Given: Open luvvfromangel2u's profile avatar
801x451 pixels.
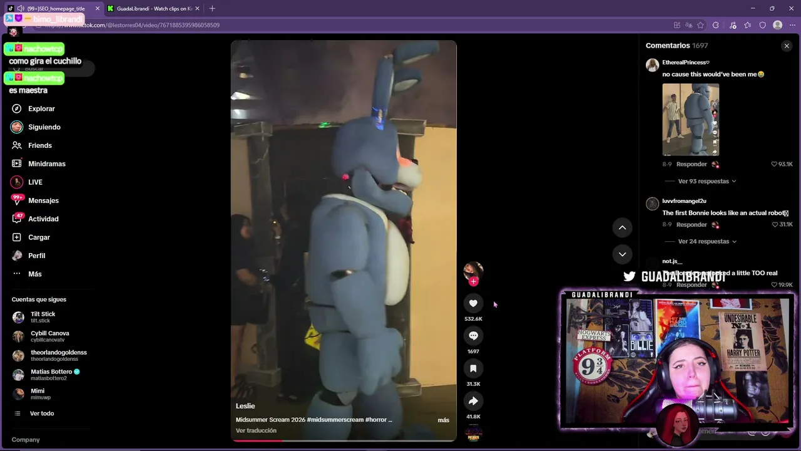Looking at the screenshot, I should (x=652, y=204).
